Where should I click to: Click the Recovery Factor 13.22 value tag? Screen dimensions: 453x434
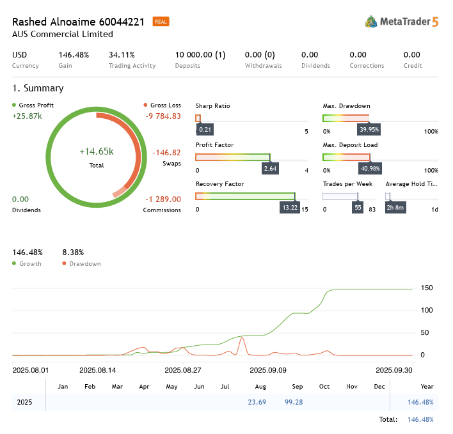pos(290,208)
